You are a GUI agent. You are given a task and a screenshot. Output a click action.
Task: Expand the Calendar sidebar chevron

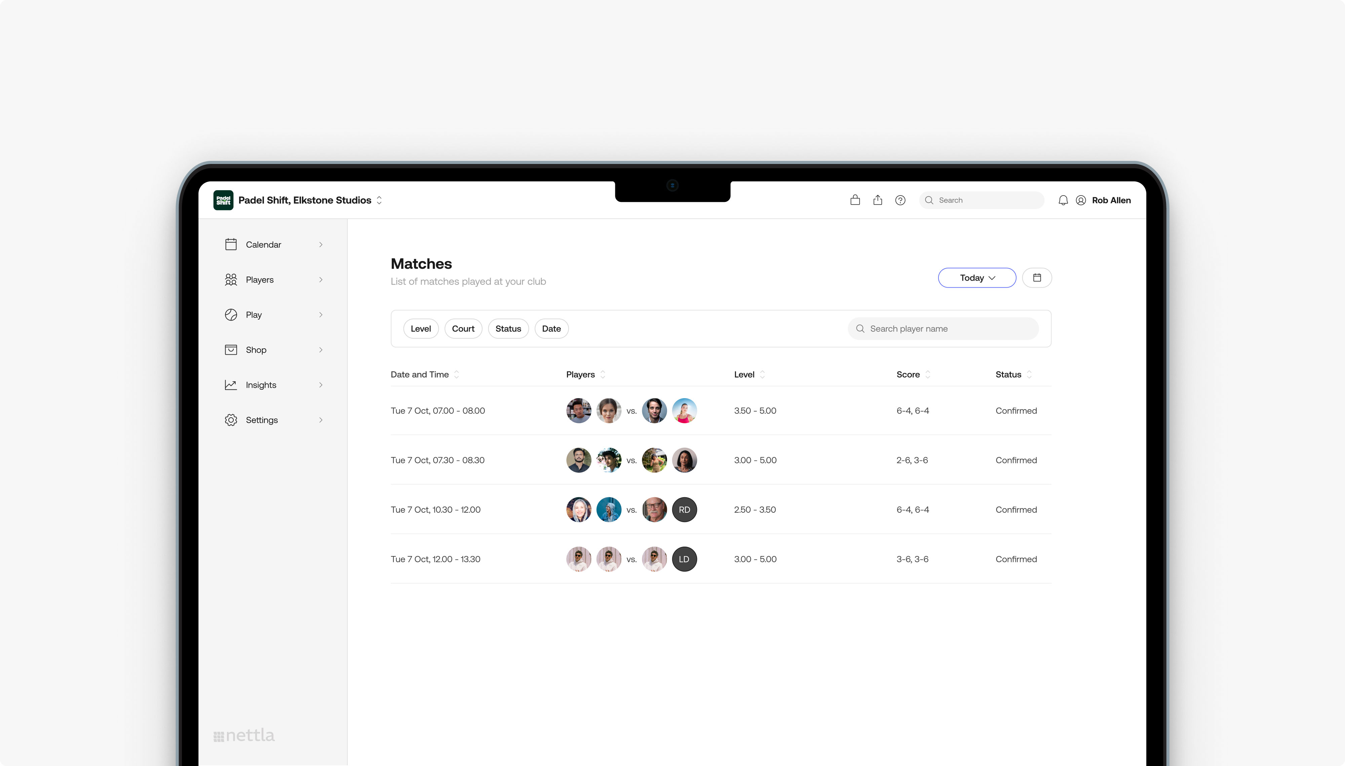pyautogui.click(x=320, y=245)
